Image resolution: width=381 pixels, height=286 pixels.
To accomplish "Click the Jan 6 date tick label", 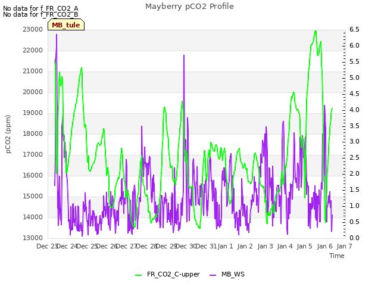I will pyautogui.click(x=324, y=246).
